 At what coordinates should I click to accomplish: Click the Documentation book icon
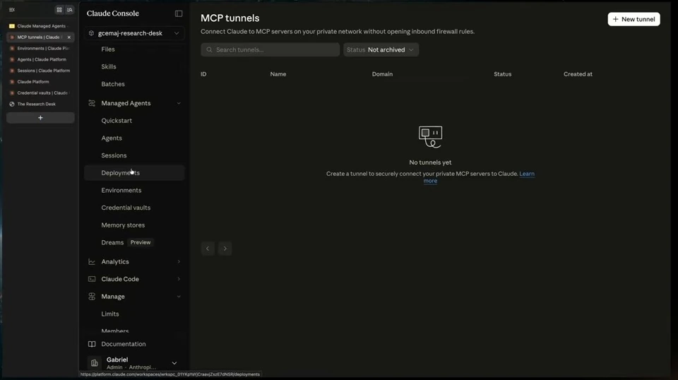coord(92,344)
